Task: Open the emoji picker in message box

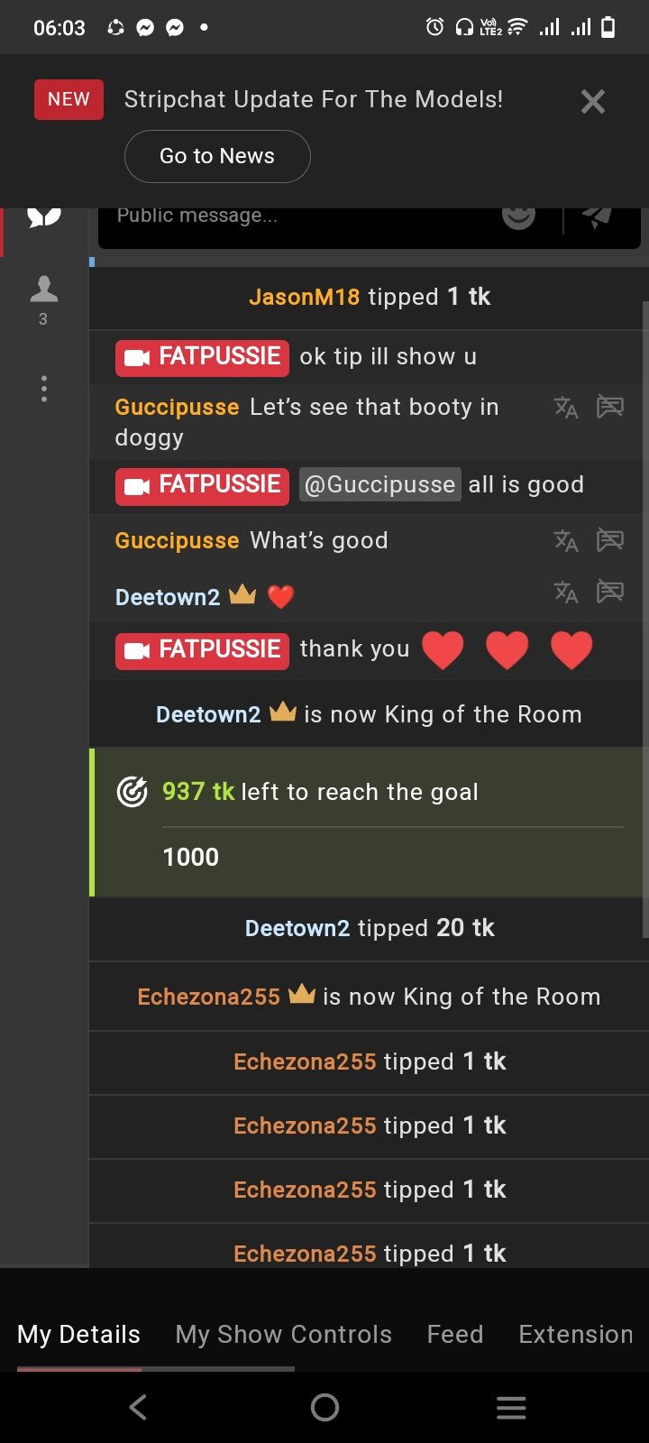Action: point(518,216)
